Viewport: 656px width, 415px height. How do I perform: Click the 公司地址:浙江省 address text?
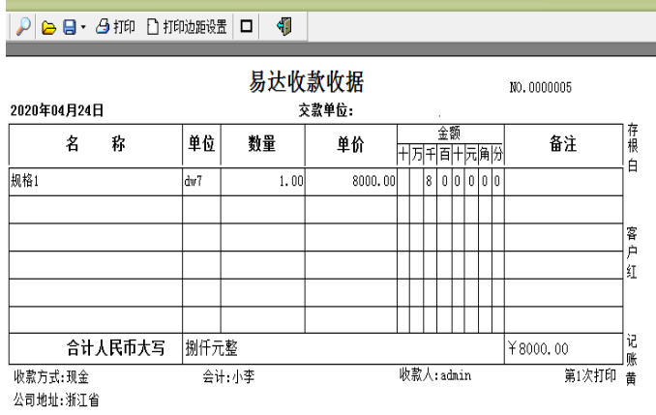click(x=56, y=400)
